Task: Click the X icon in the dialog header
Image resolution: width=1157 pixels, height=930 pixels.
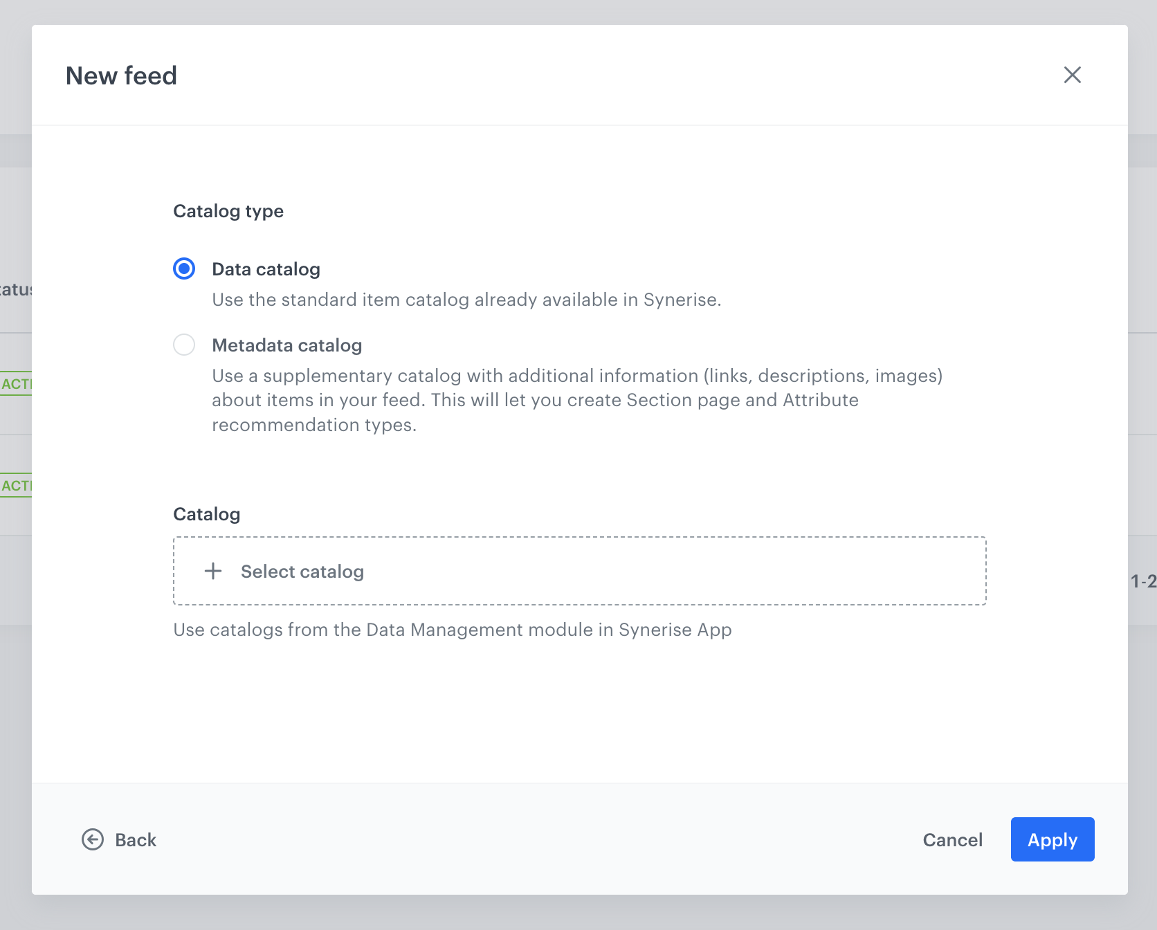Action: click(1072, 75)
